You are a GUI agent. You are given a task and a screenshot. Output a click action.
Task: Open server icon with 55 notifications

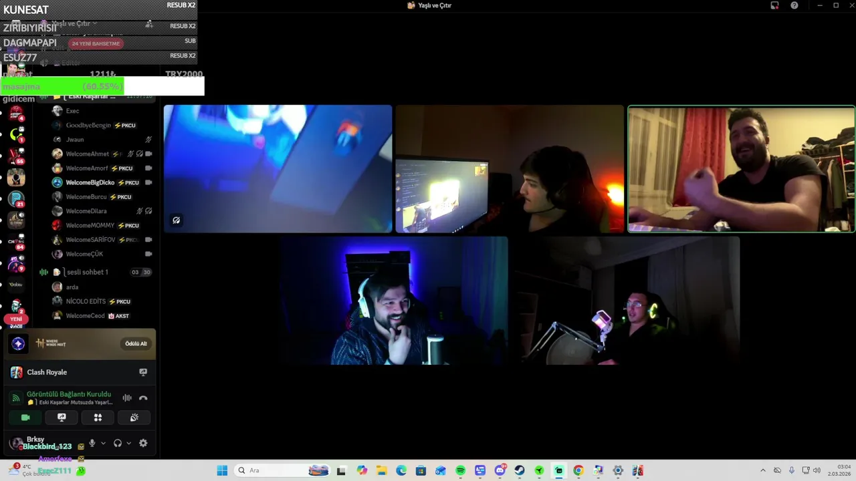point(16,156)
